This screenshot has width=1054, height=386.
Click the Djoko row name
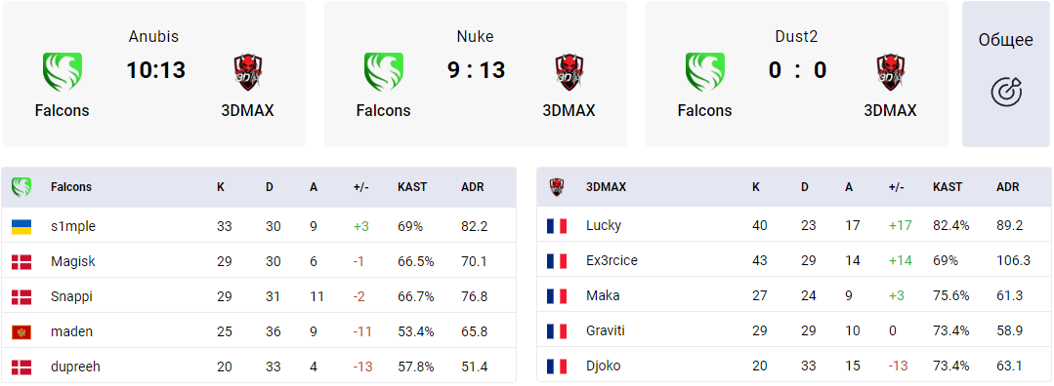pos(603,366)
